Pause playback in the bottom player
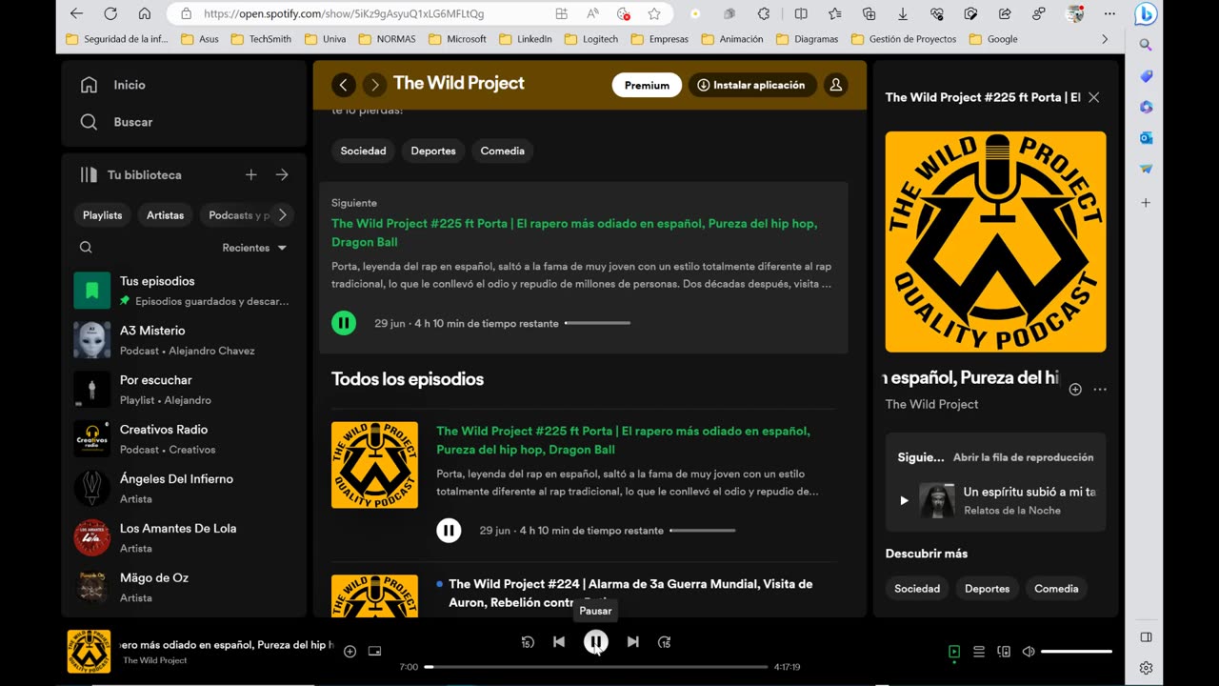1219x686 pixels. tap(595, 642)
